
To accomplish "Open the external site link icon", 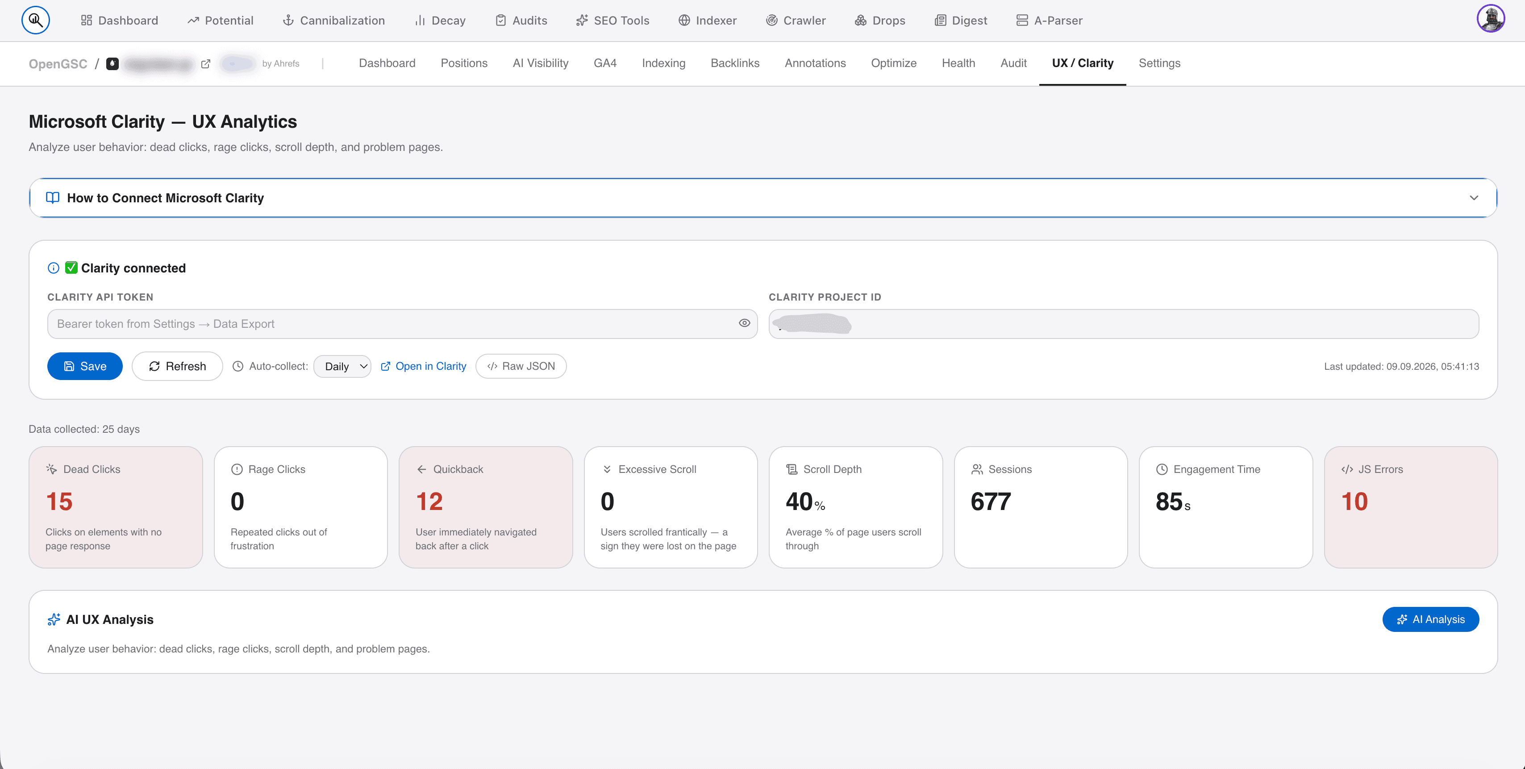I will click(205, 64).
